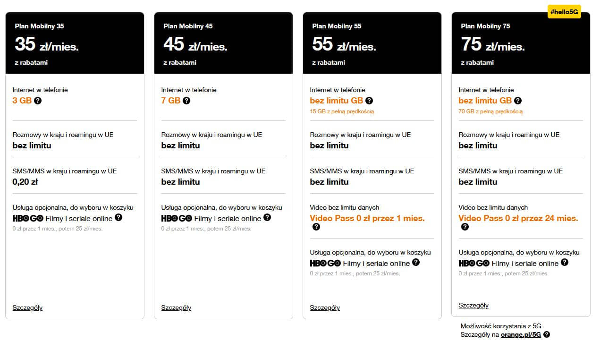Open help icon beside Plan 75 bez limitu GB
Viewport: 600px width, 350px height.
[x=518, y=101]
